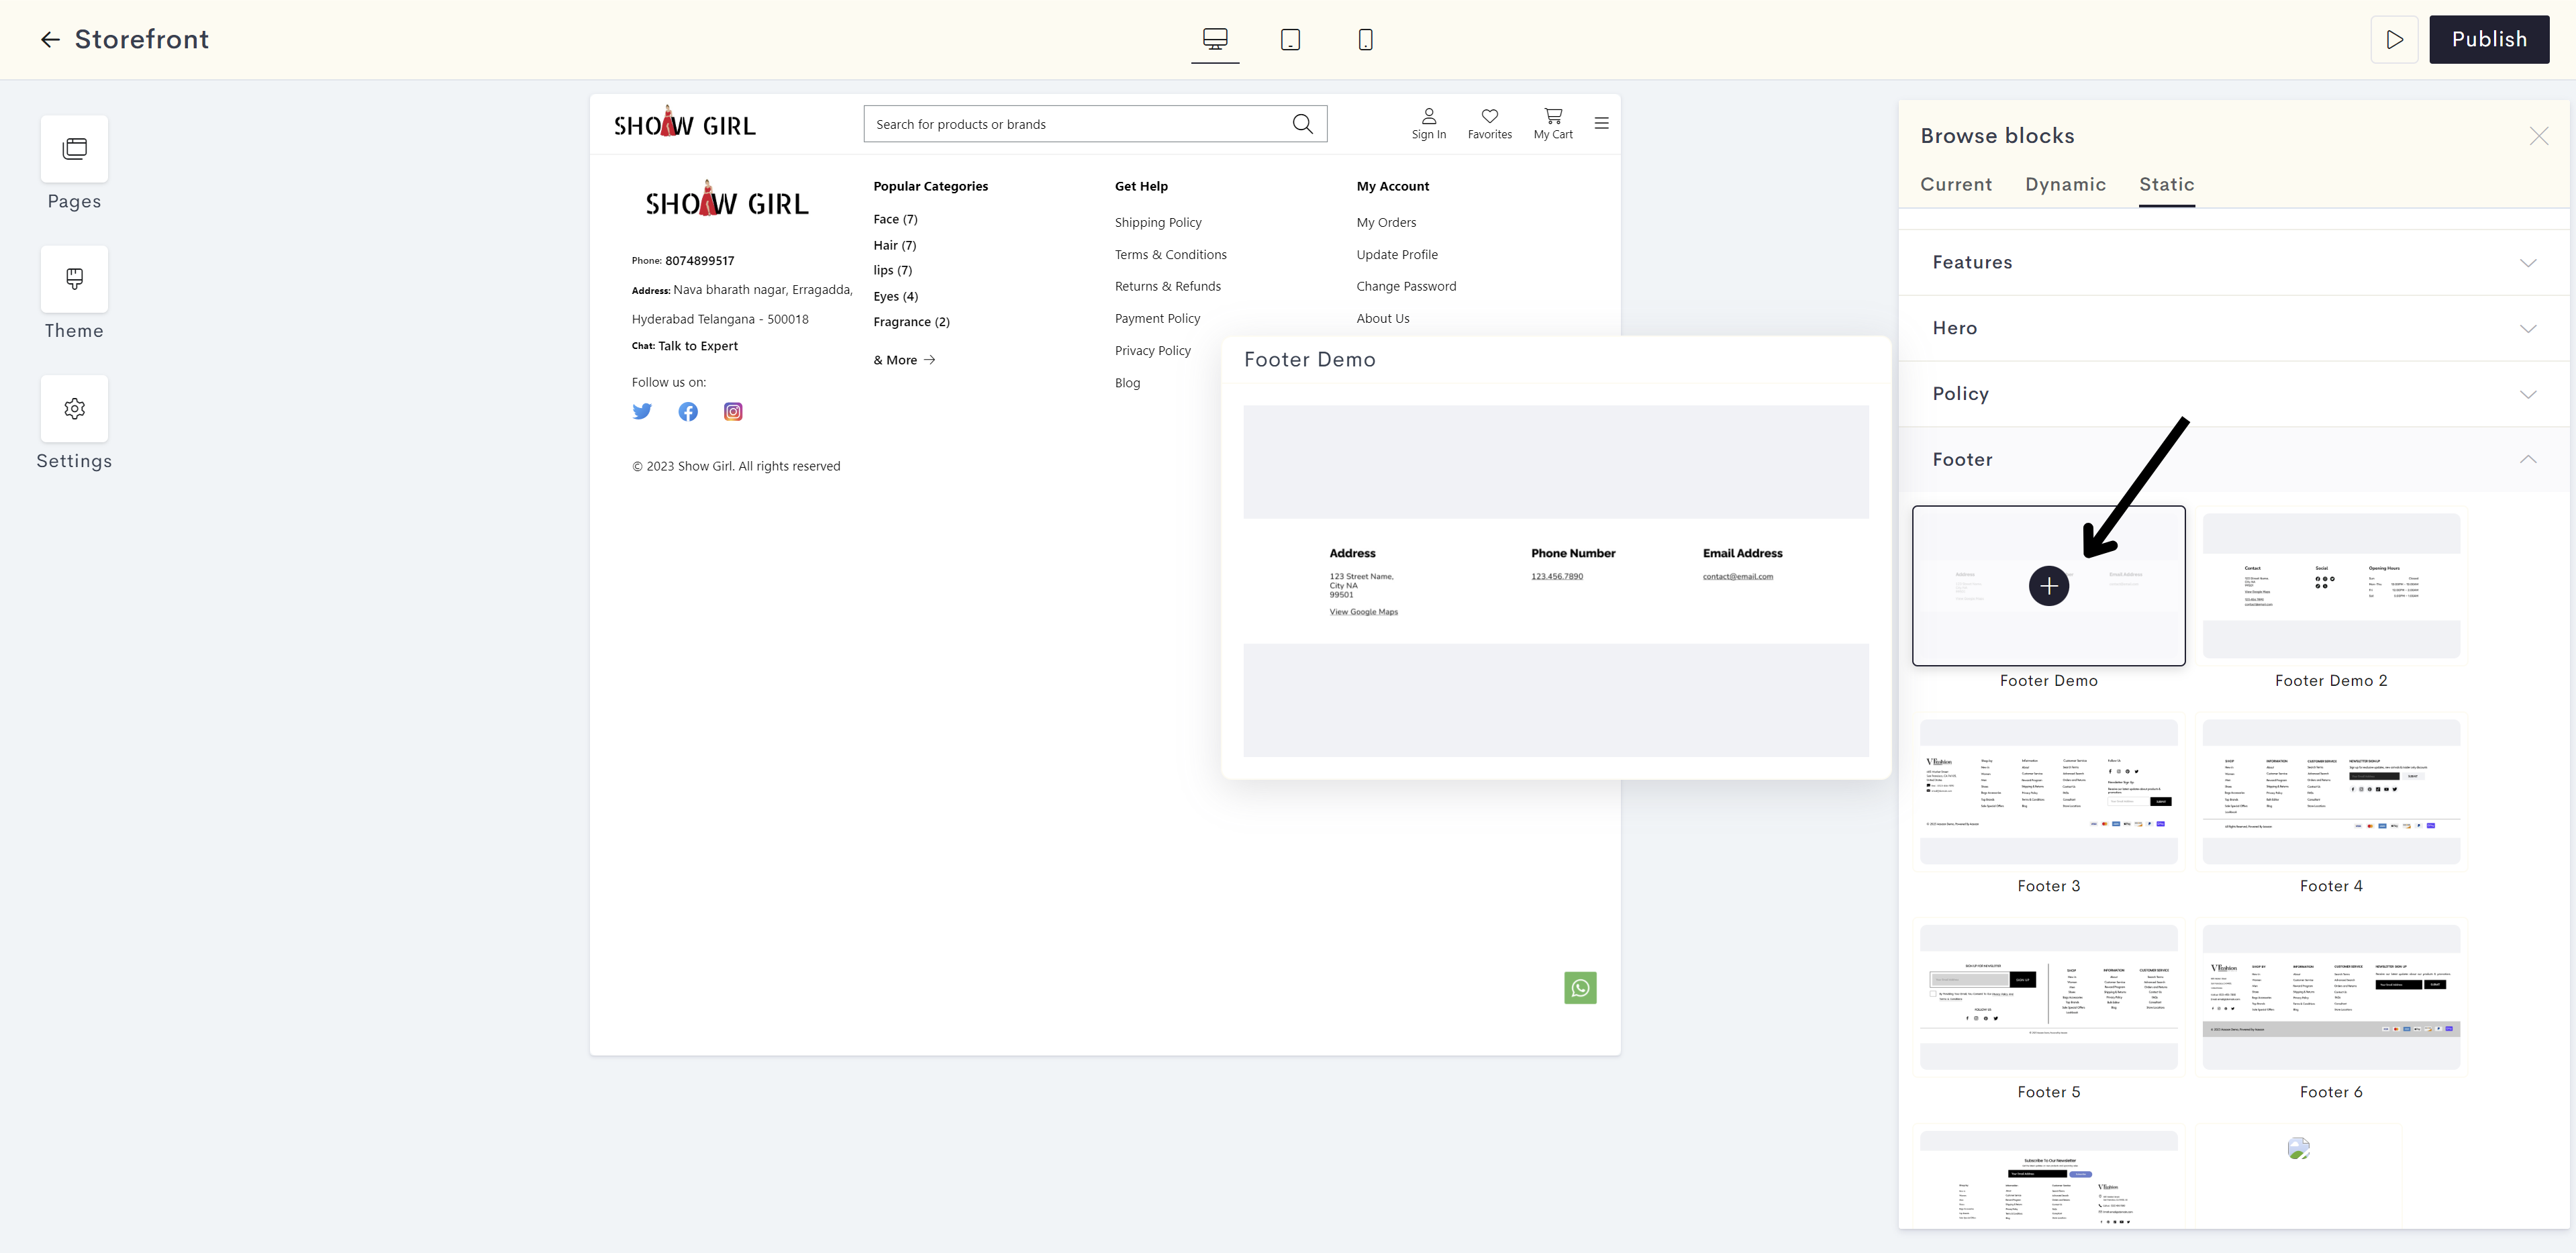
Task: Publish the storefront
Action: (2489, 39)
